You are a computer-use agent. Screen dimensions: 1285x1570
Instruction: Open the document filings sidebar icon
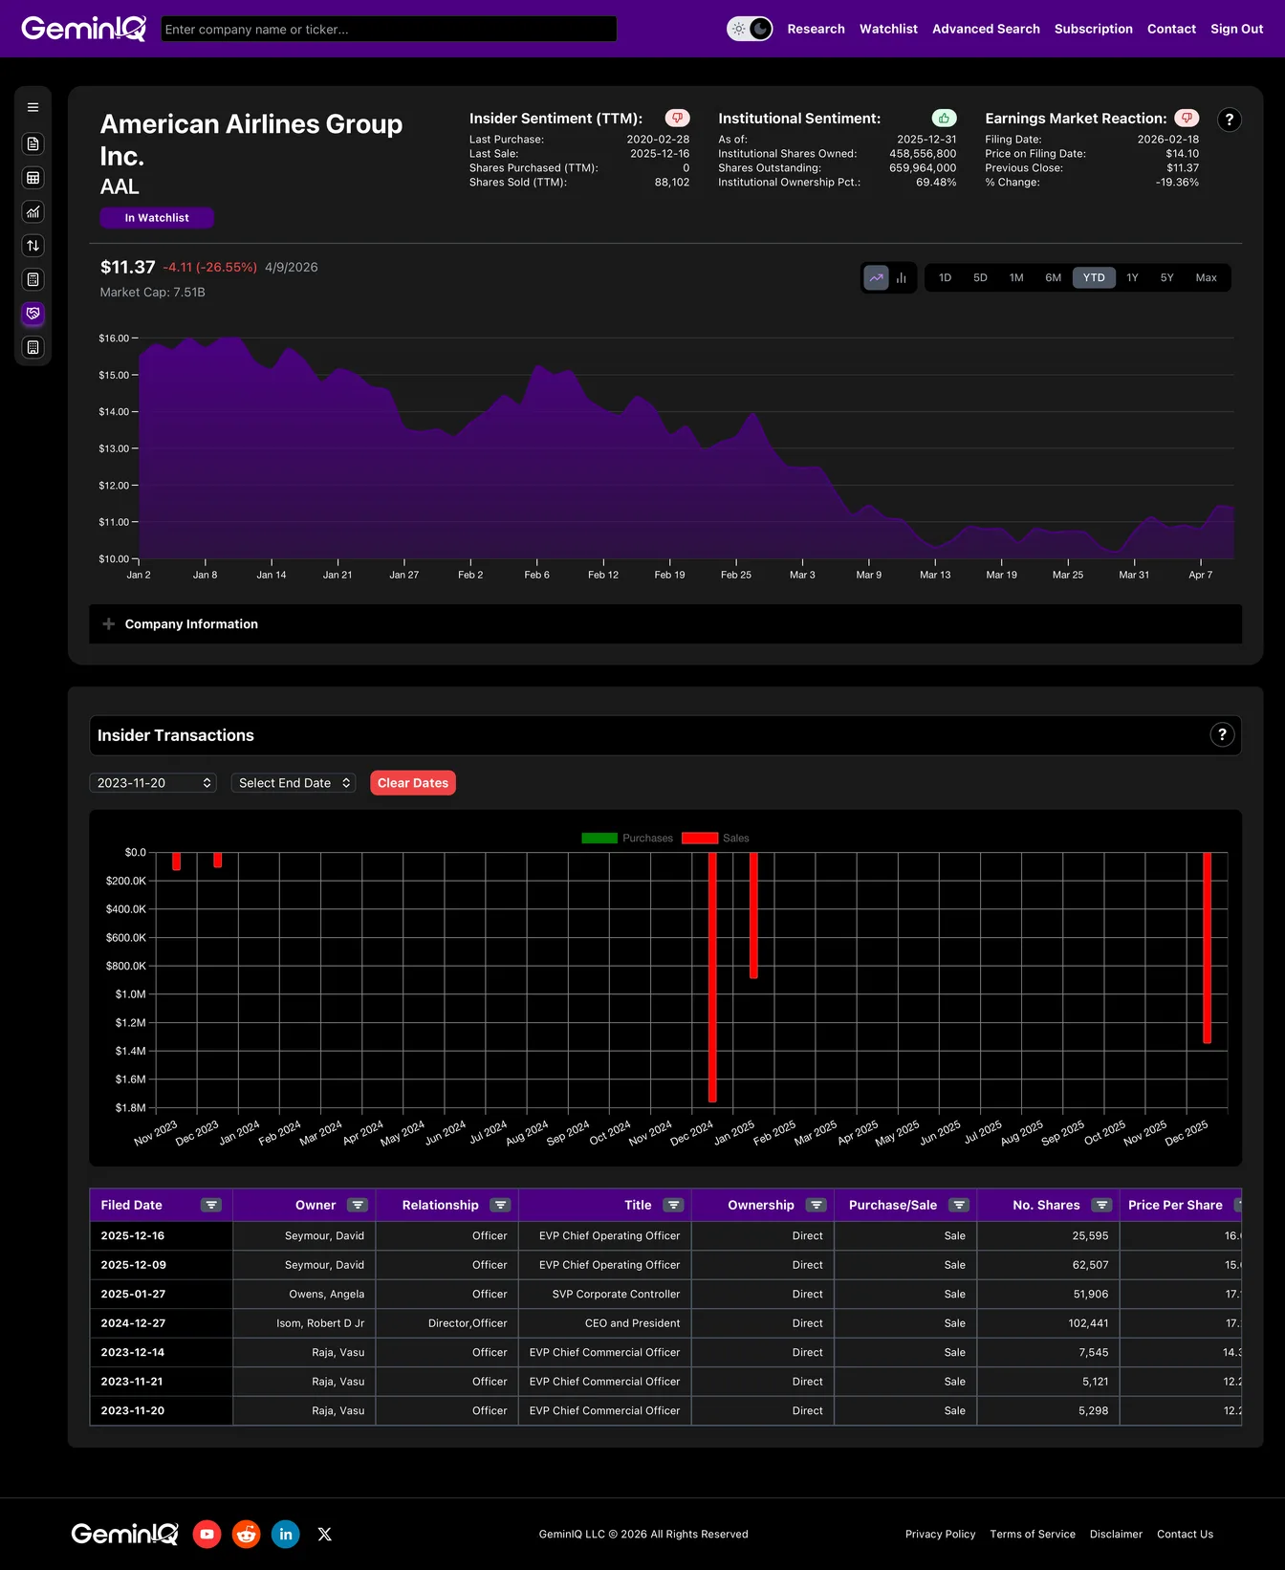tap(33, 143)
